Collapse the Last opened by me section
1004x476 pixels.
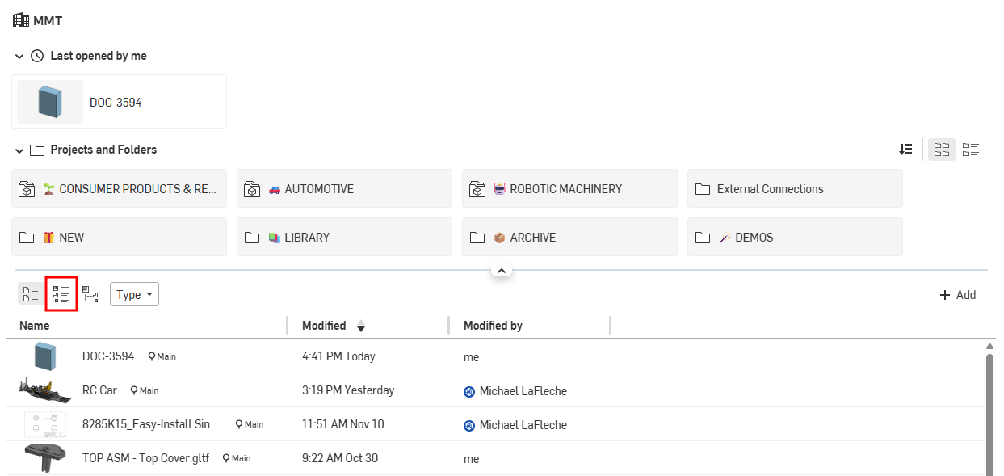(x=18, y=55)
